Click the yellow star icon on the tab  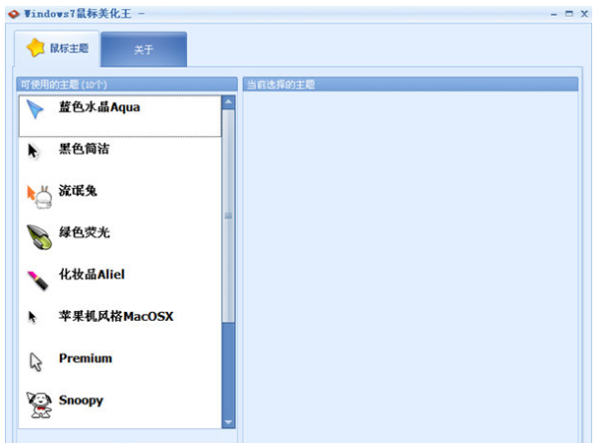tap(36, 48)
